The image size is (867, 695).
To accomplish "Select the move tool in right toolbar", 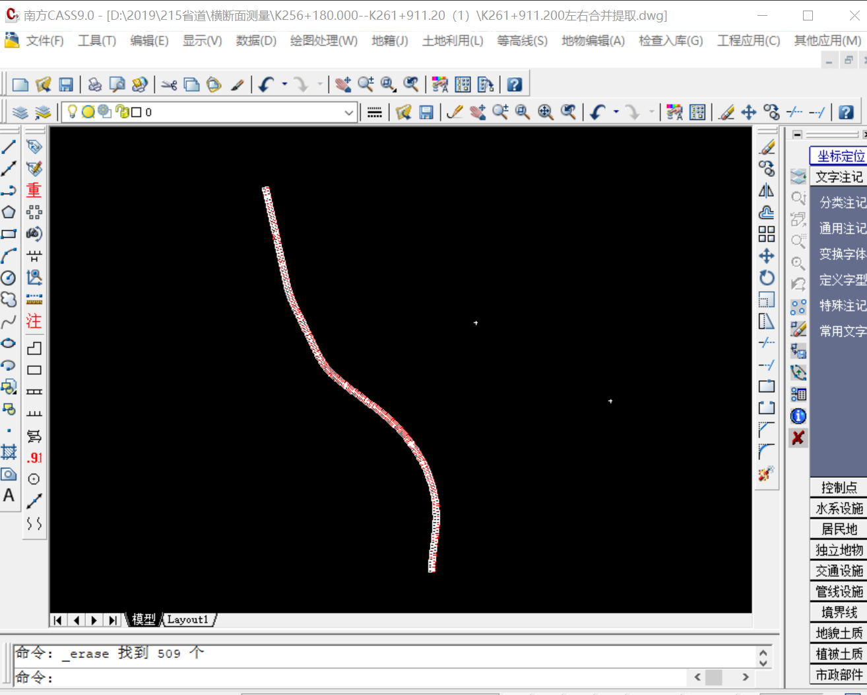I will [766, 256].
